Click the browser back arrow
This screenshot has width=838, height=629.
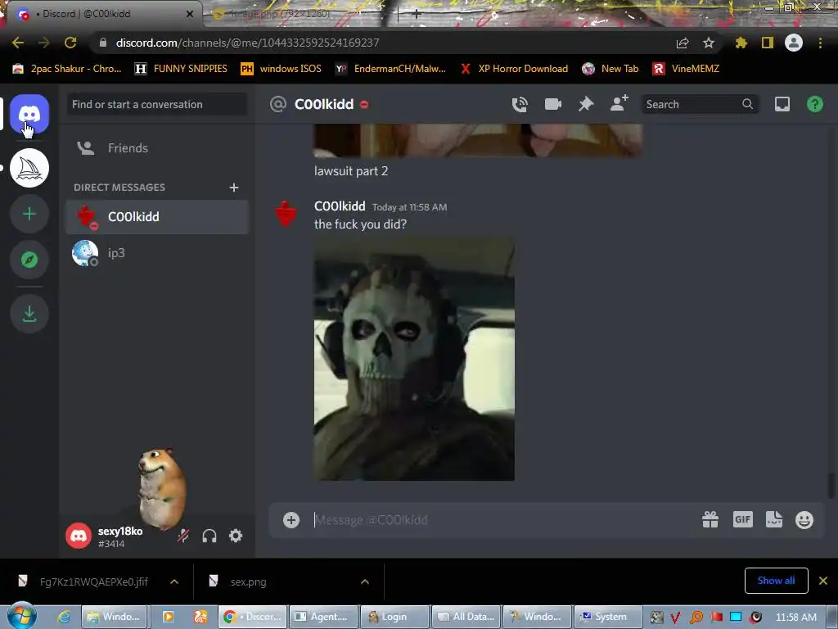(18, 43)
